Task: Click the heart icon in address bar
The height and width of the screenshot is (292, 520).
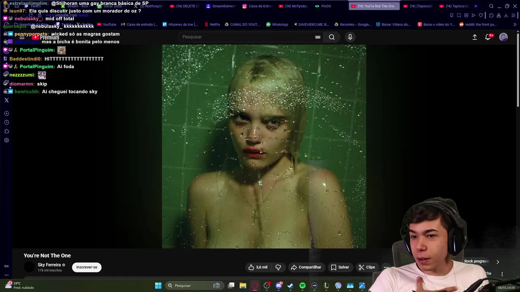Action: (481, 15)
